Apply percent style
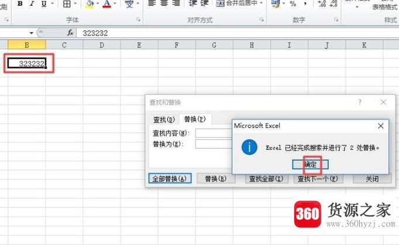 click(x=293, y=3)
